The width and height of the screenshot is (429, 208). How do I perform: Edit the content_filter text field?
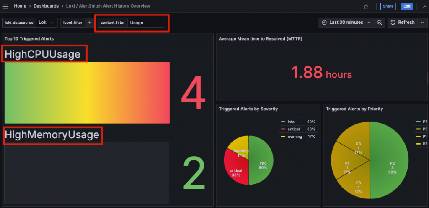coord(146,23)
